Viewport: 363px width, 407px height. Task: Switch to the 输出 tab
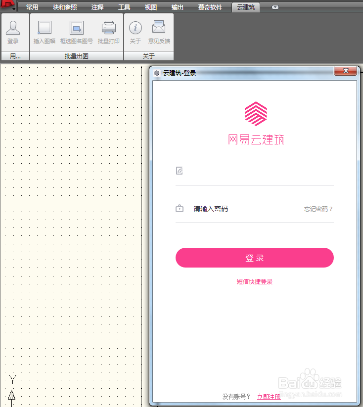[178, 7]
